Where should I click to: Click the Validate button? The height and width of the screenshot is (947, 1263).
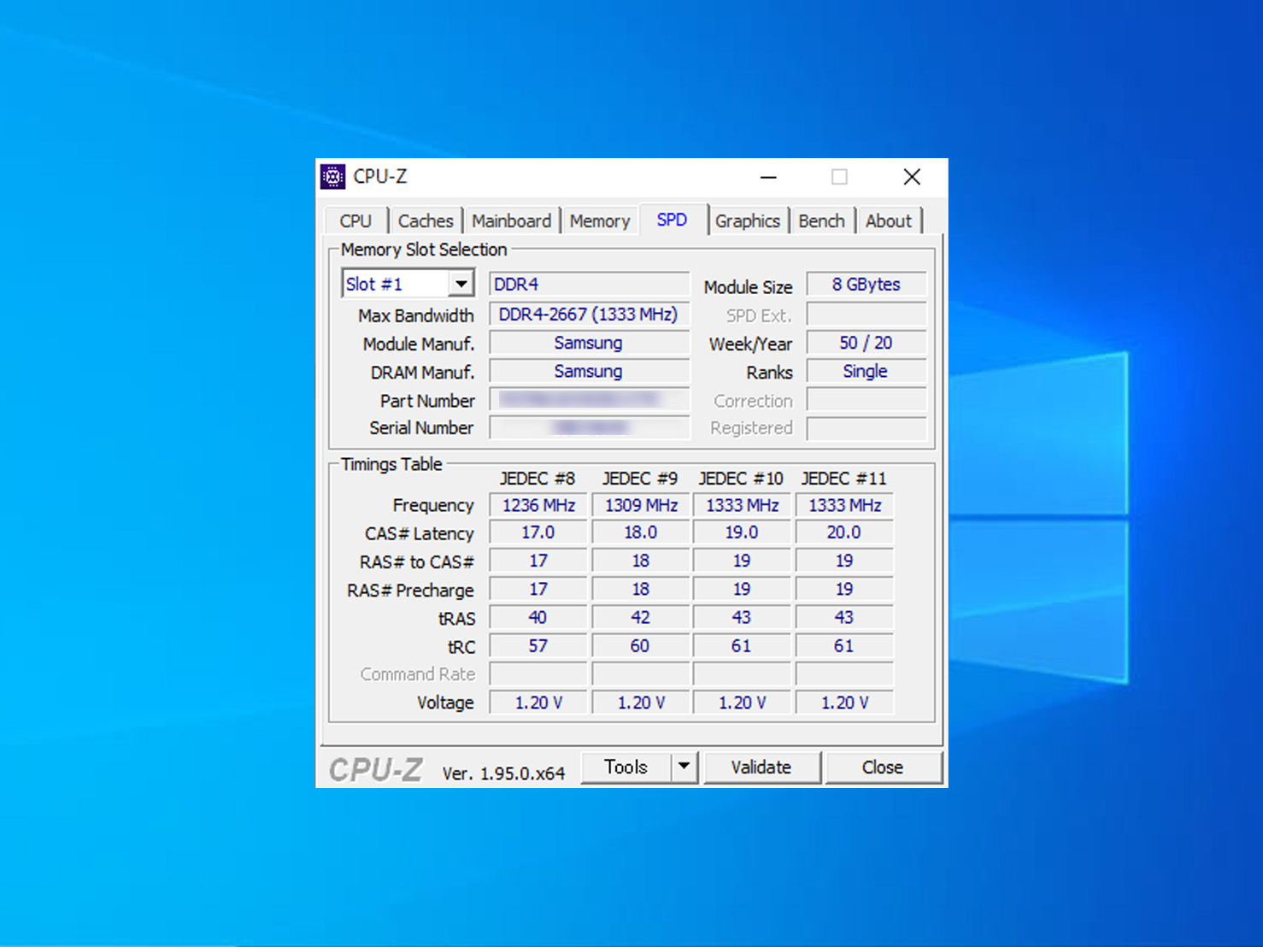pos(761,767)
